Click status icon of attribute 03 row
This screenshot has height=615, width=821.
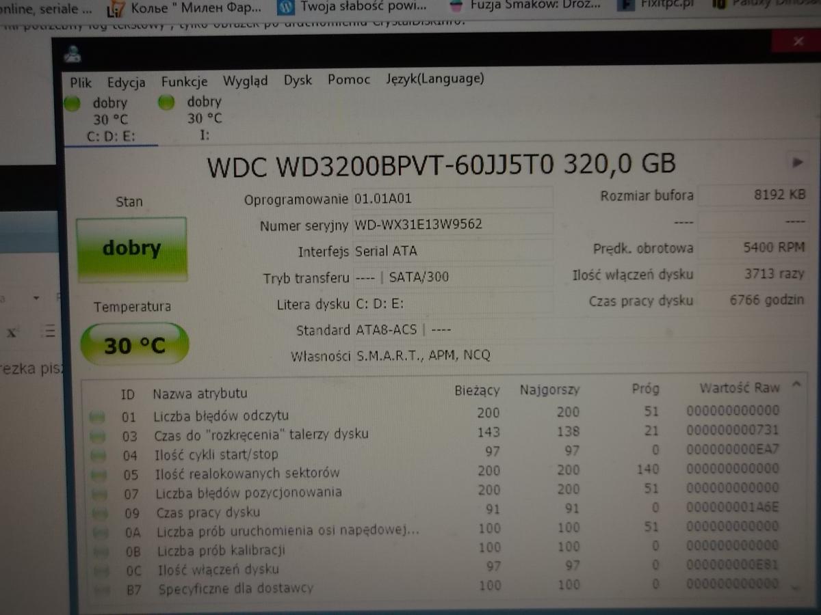point(97,435)
